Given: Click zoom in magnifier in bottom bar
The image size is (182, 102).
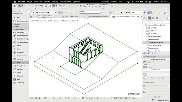Looking at the screenshot, I should coord(36,98).
